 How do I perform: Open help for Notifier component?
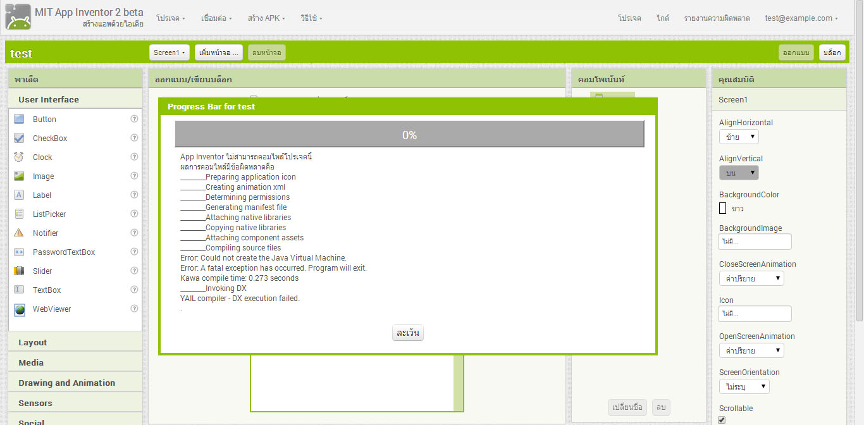134,233
